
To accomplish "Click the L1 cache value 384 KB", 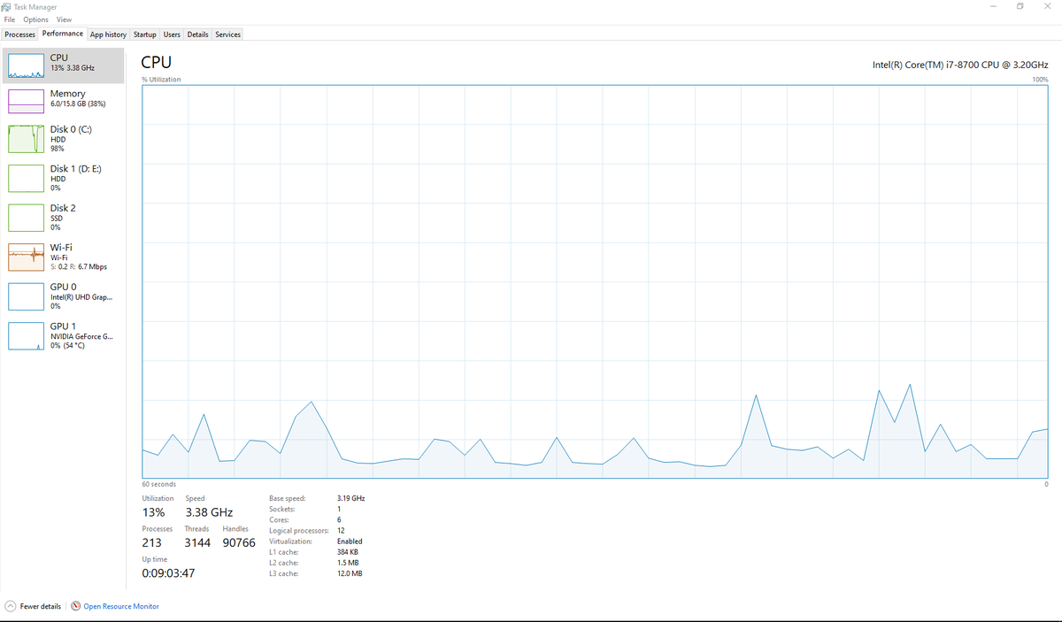I will tap(348, 552).
